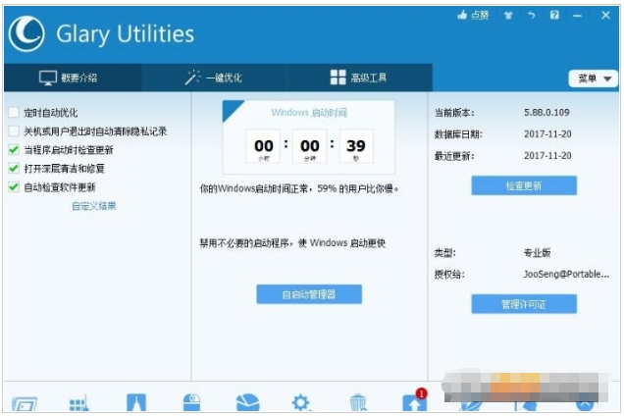Open the mouse-shaped context menu manager icon
The image size is (624, 416).
192,402
